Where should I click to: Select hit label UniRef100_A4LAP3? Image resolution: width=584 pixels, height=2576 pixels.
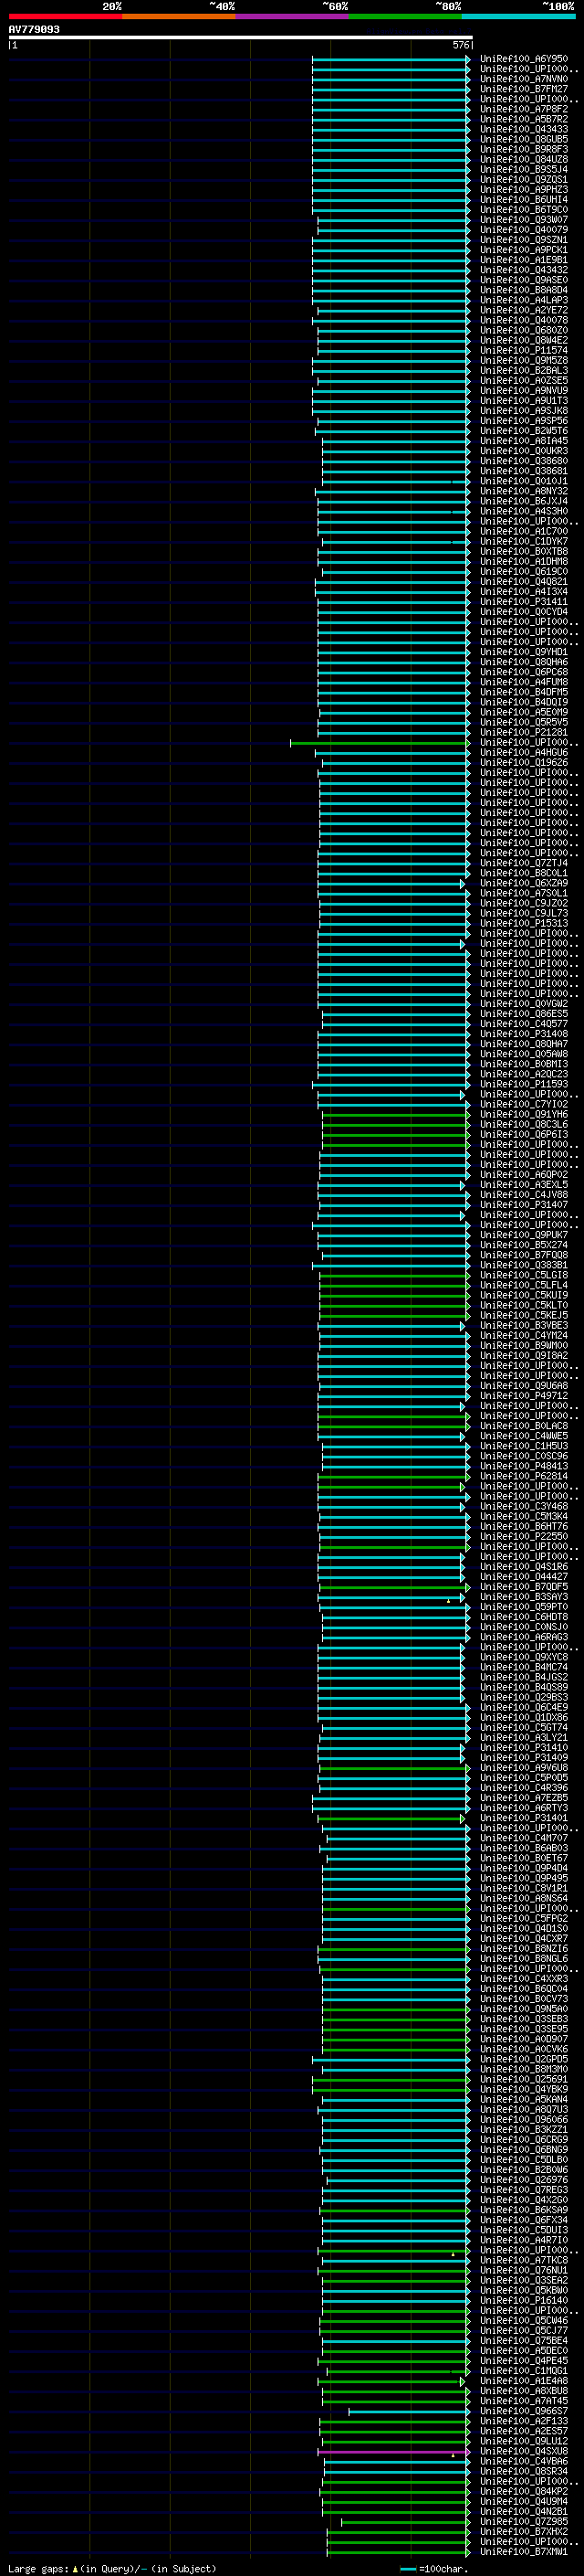click(524, 300)
